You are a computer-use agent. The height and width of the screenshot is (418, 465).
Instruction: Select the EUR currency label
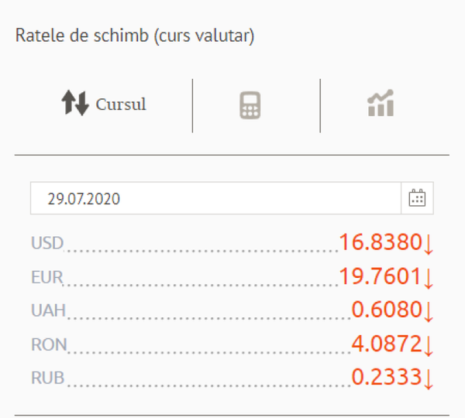point(46,277)
